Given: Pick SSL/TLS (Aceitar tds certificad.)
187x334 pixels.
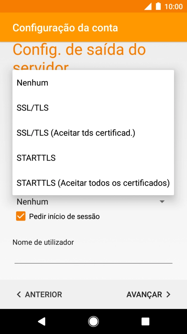Looking at the screenshot, I should click(x=76, y=133).
